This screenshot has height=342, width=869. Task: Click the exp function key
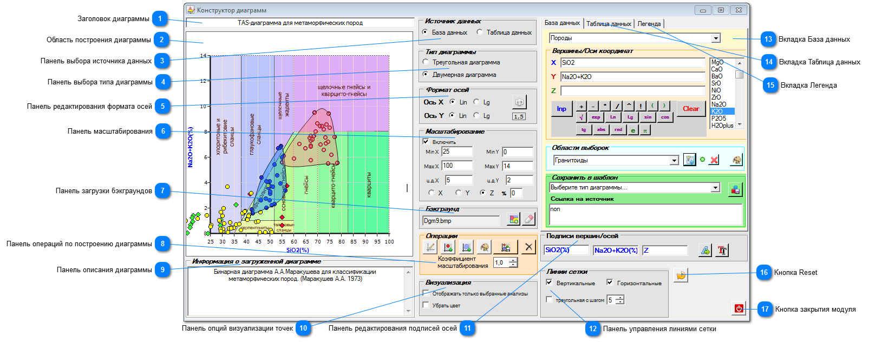(596, 117)
